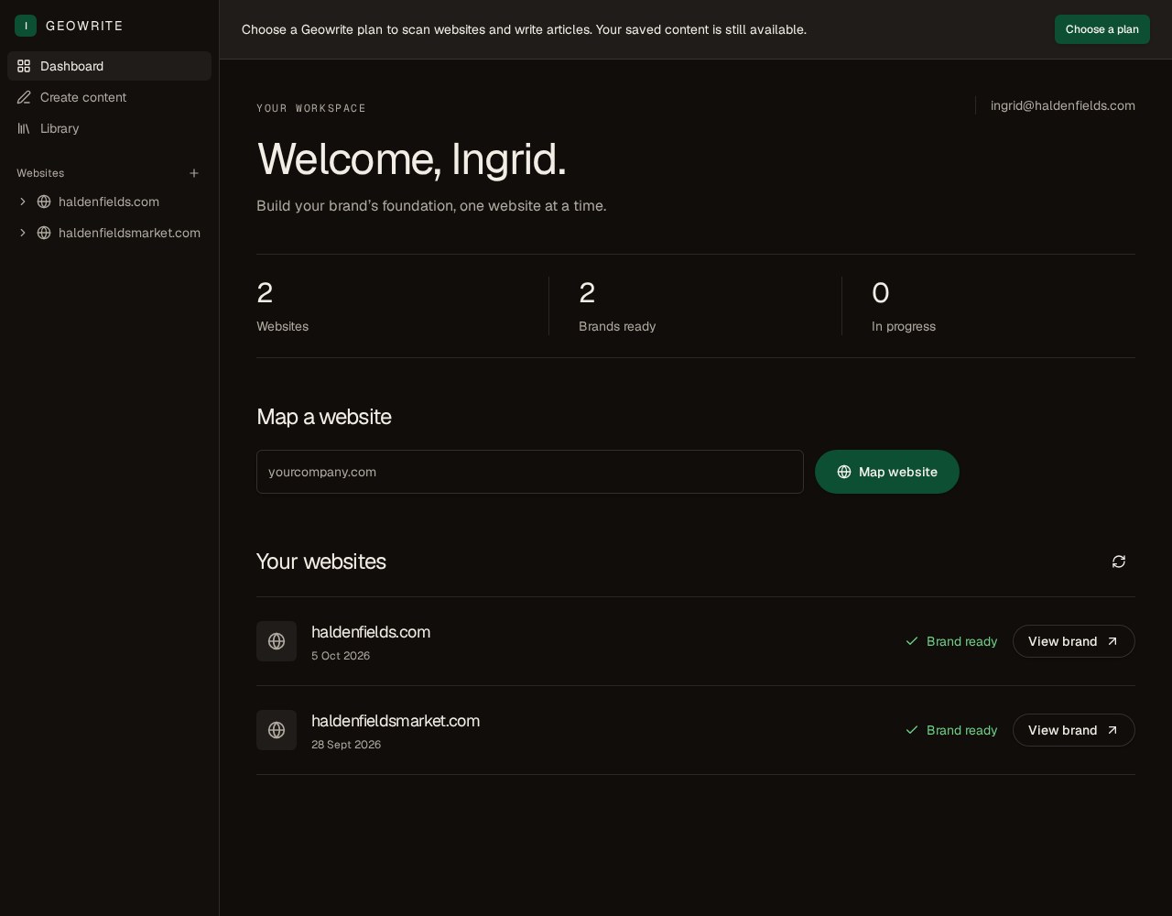Click the Dashboard grid icon
Image resolution: width=1172 pixels, height=916 pixels.
coord(24,66)
